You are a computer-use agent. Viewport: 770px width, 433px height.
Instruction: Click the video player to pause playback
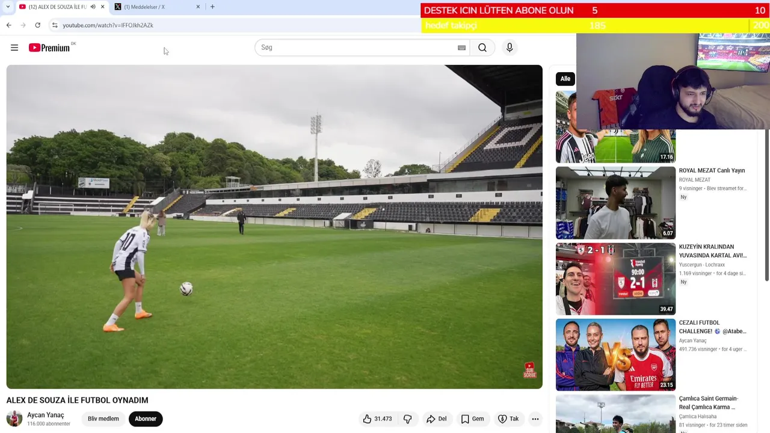(x=274, y=227)
